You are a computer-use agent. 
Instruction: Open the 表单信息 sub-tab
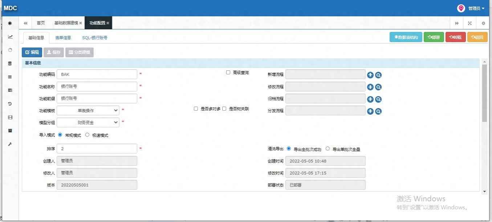point(63,38)
